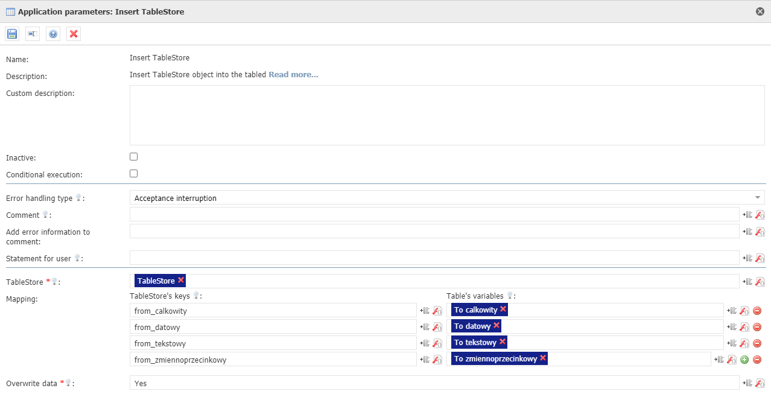Open function editor next to from_zmiennoprzecinkowy
This screenshot has width=771, height=397.
[437, 360]
